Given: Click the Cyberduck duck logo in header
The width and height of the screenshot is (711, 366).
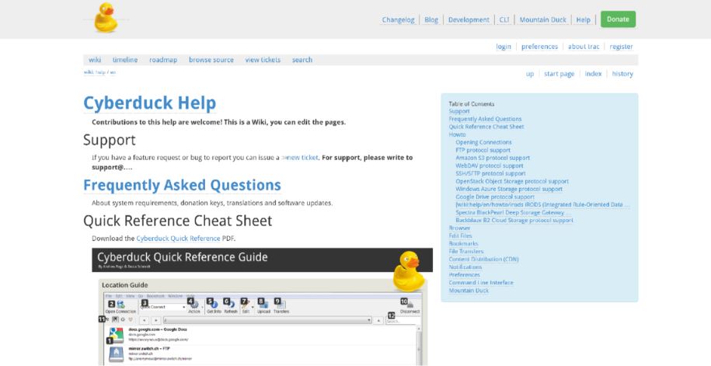Looking at the screenshot, I should (106, 18).
